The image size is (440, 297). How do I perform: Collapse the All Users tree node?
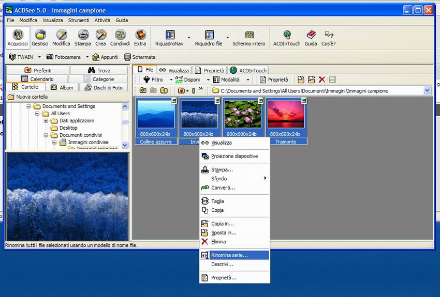(x=37, y=114)
